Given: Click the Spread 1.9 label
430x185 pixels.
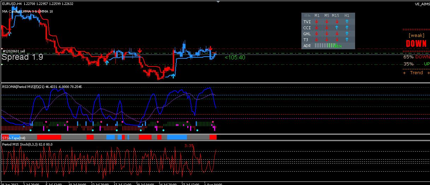Looking at the screenshot, I should [x=23, y=57].
